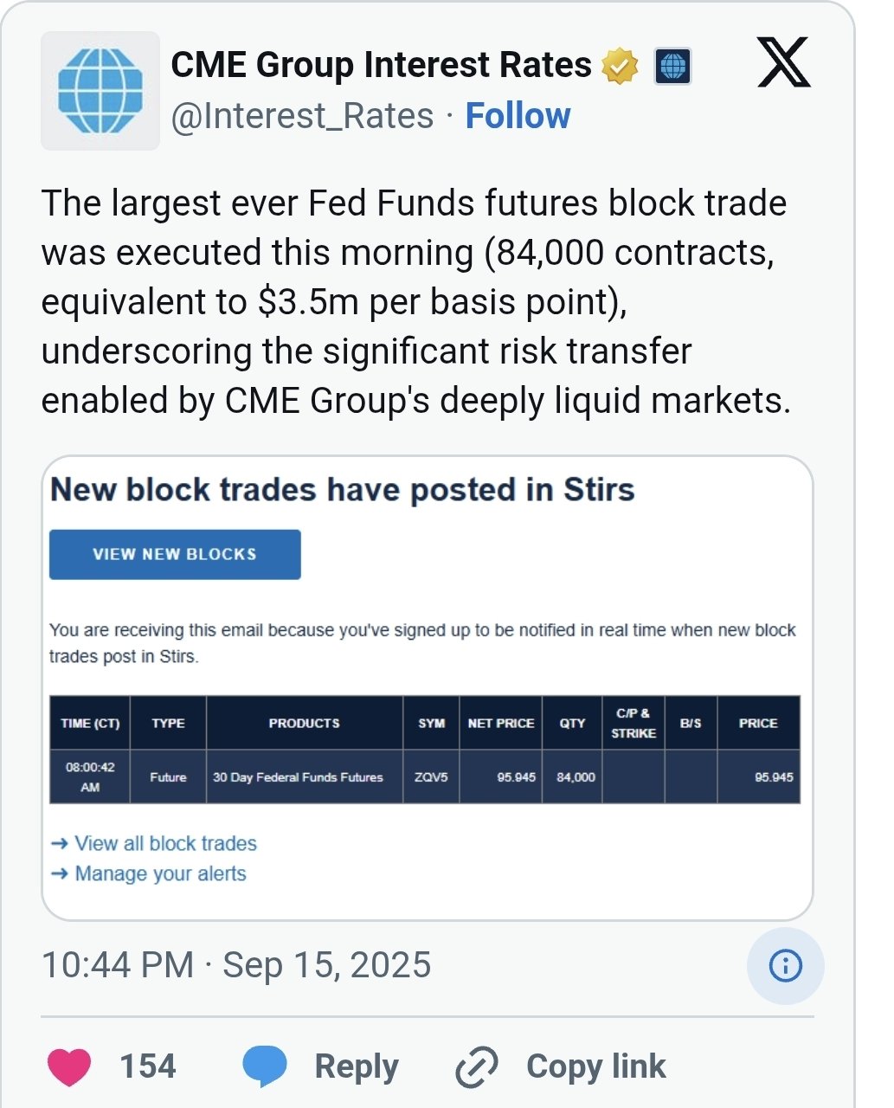894x1108 pixels.
Task: Open the X logo icon
Action: click(x=783, y=62)
